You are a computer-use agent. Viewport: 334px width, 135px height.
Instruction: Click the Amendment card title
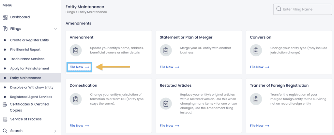pos(82,37)
